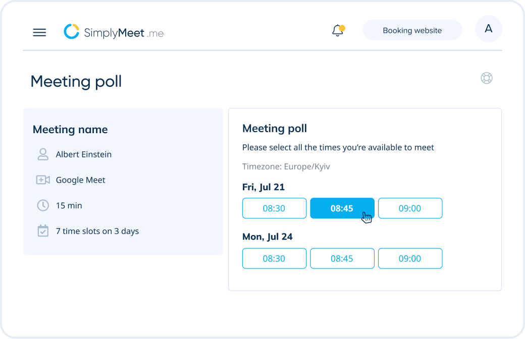Click the clock icon next to 15 min
Screen dimensions: 525x339
tap(43, 205)
